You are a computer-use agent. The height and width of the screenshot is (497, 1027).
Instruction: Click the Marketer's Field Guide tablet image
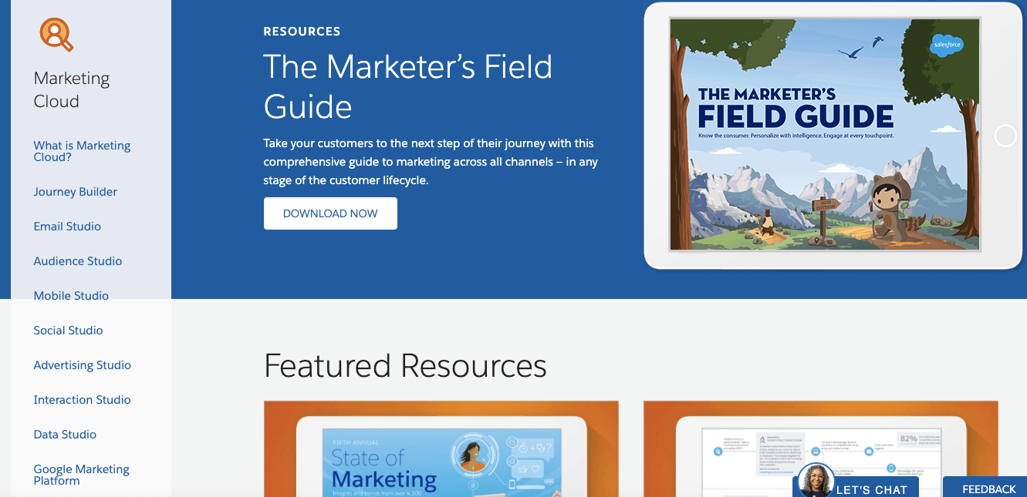833,136
